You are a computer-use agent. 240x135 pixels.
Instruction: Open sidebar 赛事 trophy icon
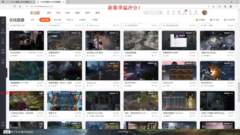click(x=3, y=61)
